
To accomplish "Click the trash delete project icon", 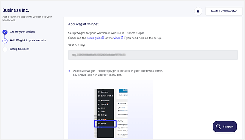I will pyautogui.click(x=198, y=11).
